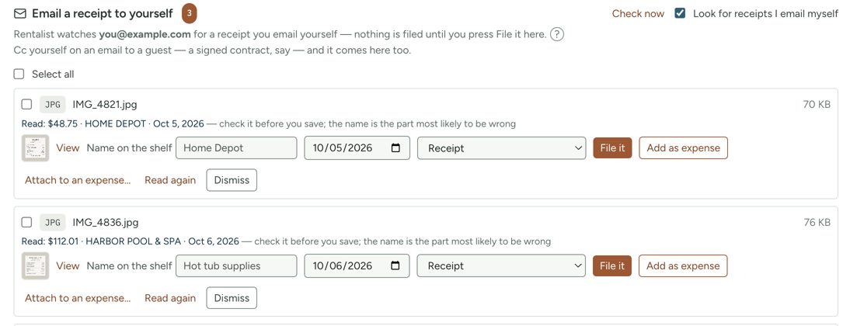
Task: Attach IMG_4836.jpg to an expense
Action: pos(78,297)
